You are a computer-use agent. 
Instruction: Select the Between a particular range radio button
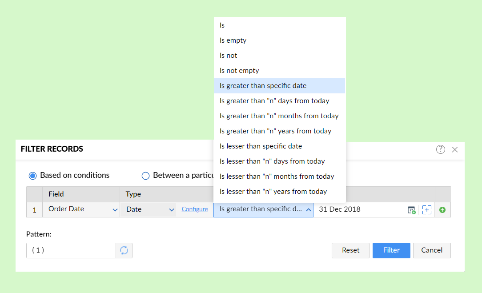(145, 176)
